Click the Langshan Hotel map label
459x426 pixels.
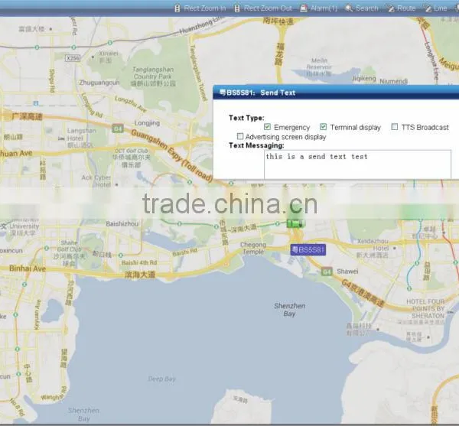[x=81, y=135]
